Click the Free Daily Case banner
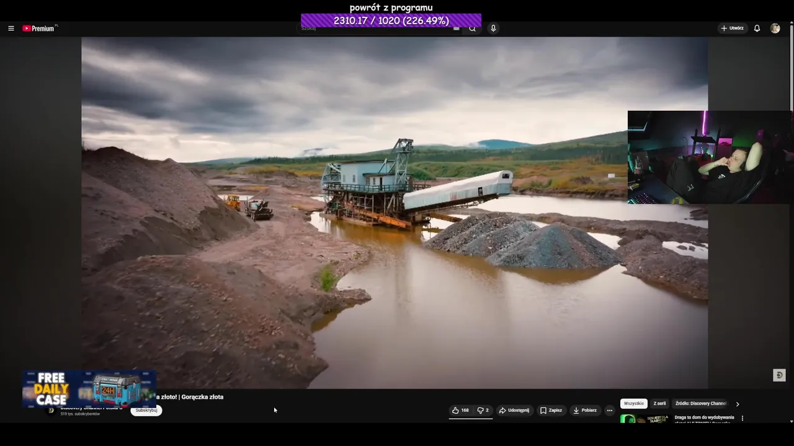The image size is (794, 446). pyautogui.click(x=89, y=389)
